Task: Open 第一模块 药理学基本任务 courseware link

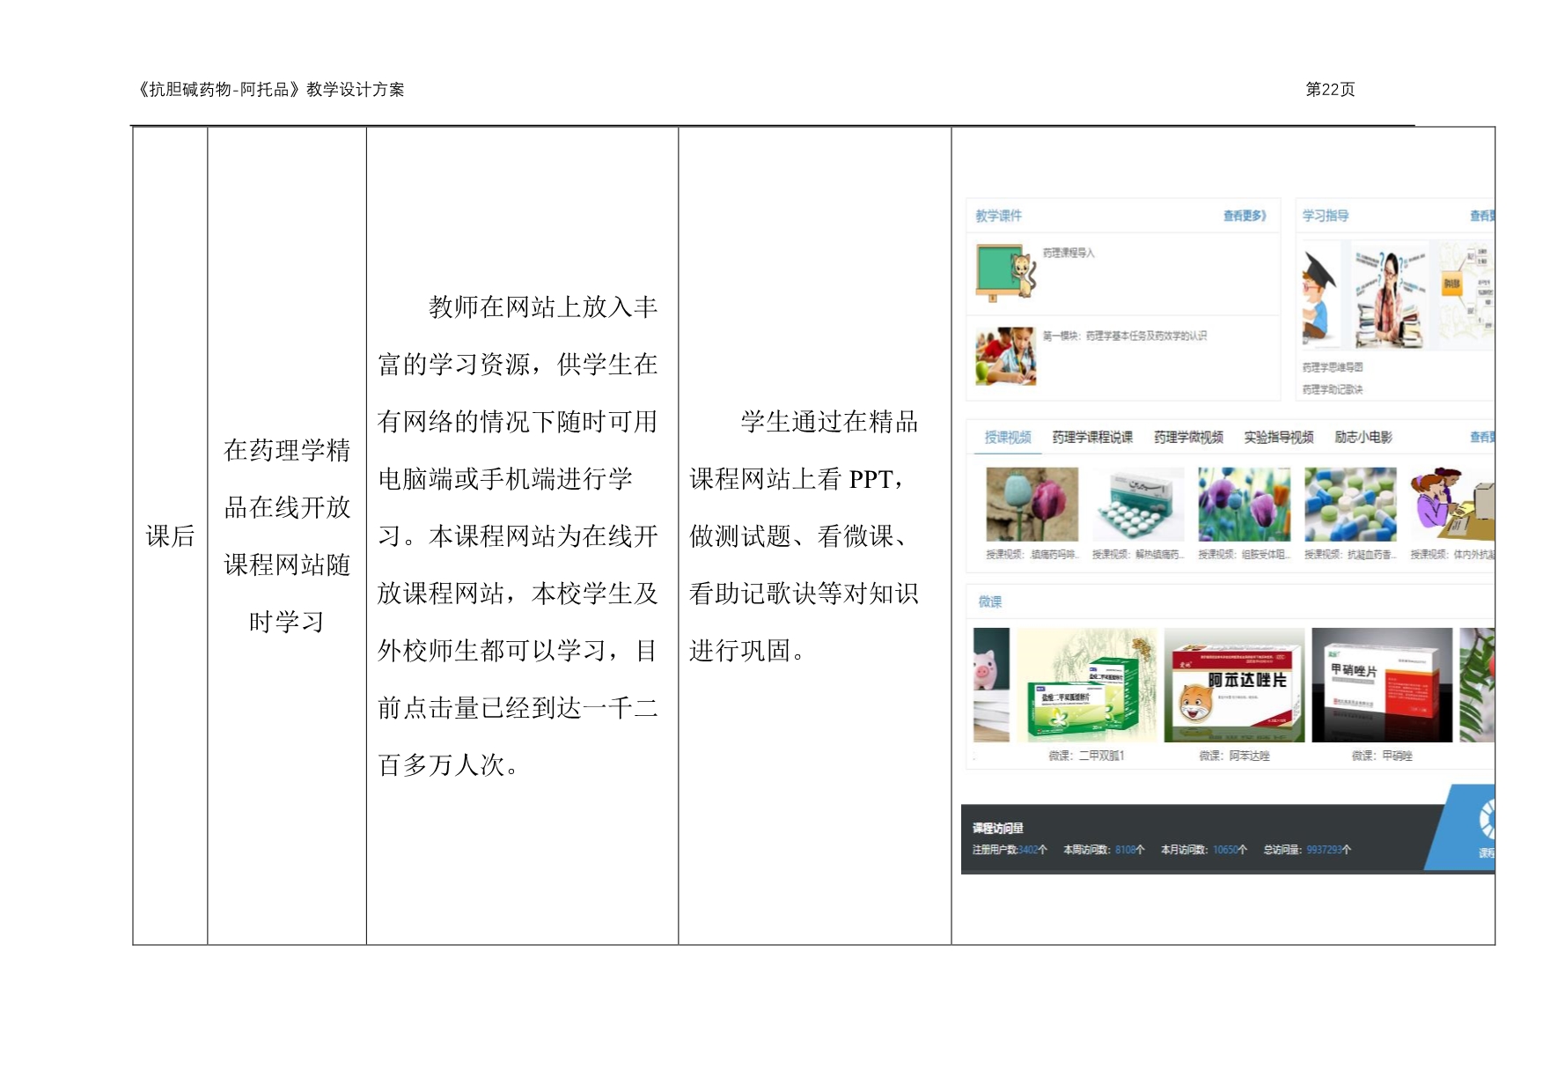Action: click(x=1124, y=336)
